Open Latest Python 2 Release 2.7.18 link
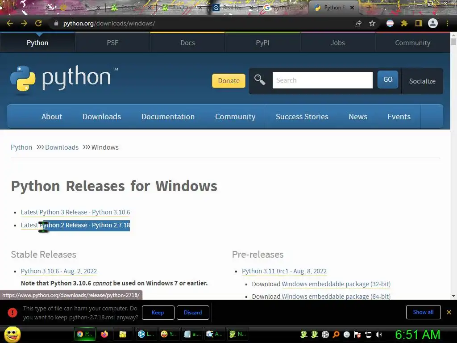 [x=75, y=225]
